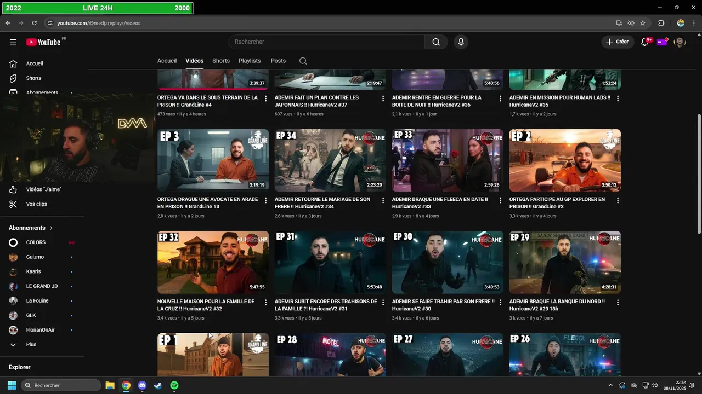Open options for BRAQUE UNE FLEECA video
This screenshot has height=394, width=702.
tap(500, 200)
